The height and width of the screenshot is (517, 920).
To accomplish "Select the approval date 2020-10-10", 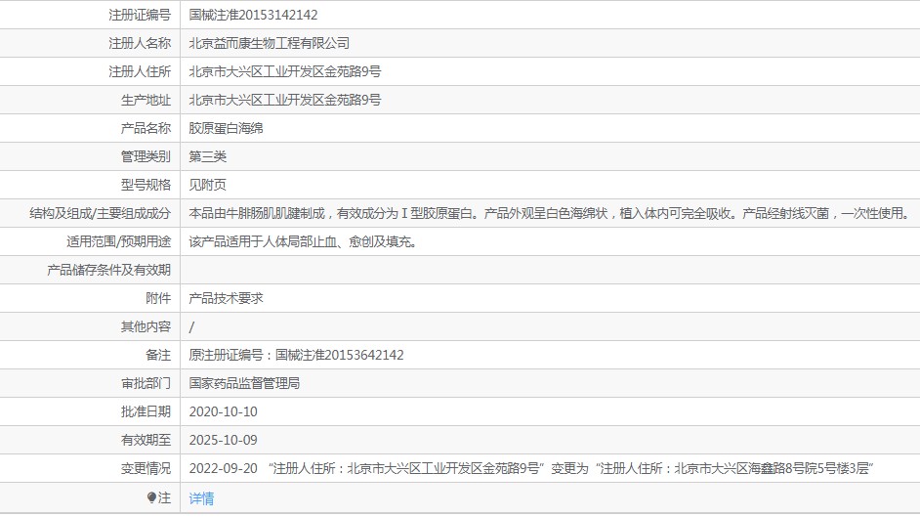I will pyautogui.click(x=223, y=411).
